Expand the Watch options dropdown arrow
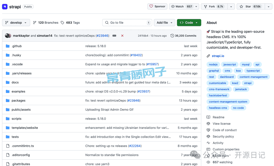This screenshot has width=274, height=166. coord(196,7)
